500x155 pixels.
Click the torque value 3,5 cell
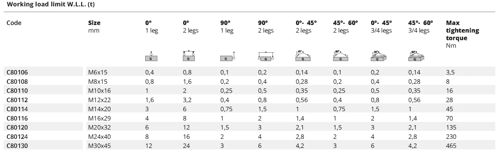pyautogui.click(x=450, y=72)
